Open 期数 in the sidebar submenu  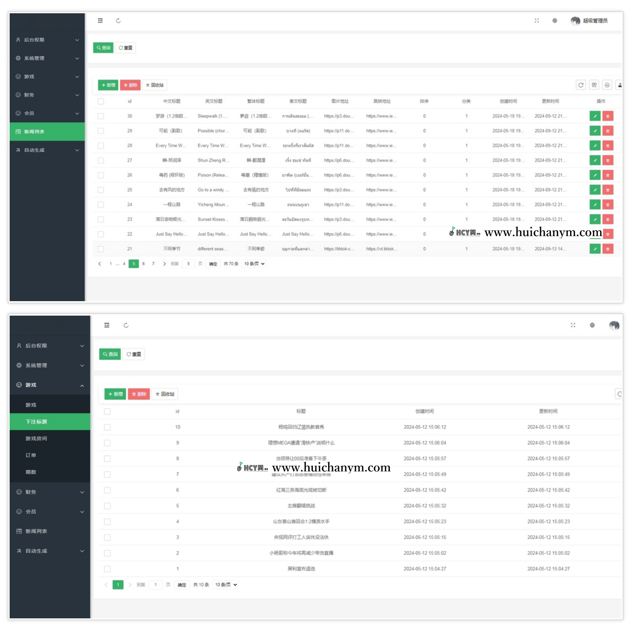31,472
